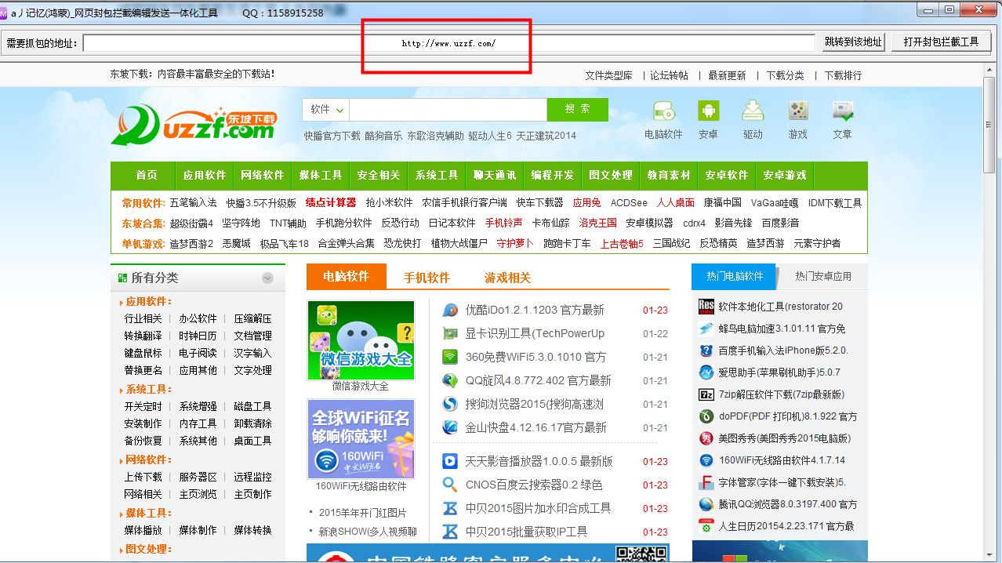Click the 人生日历 calendar icon
The height and width of the screenshot is (563, 1002).
pyautogui.click(x=706, y=526)
